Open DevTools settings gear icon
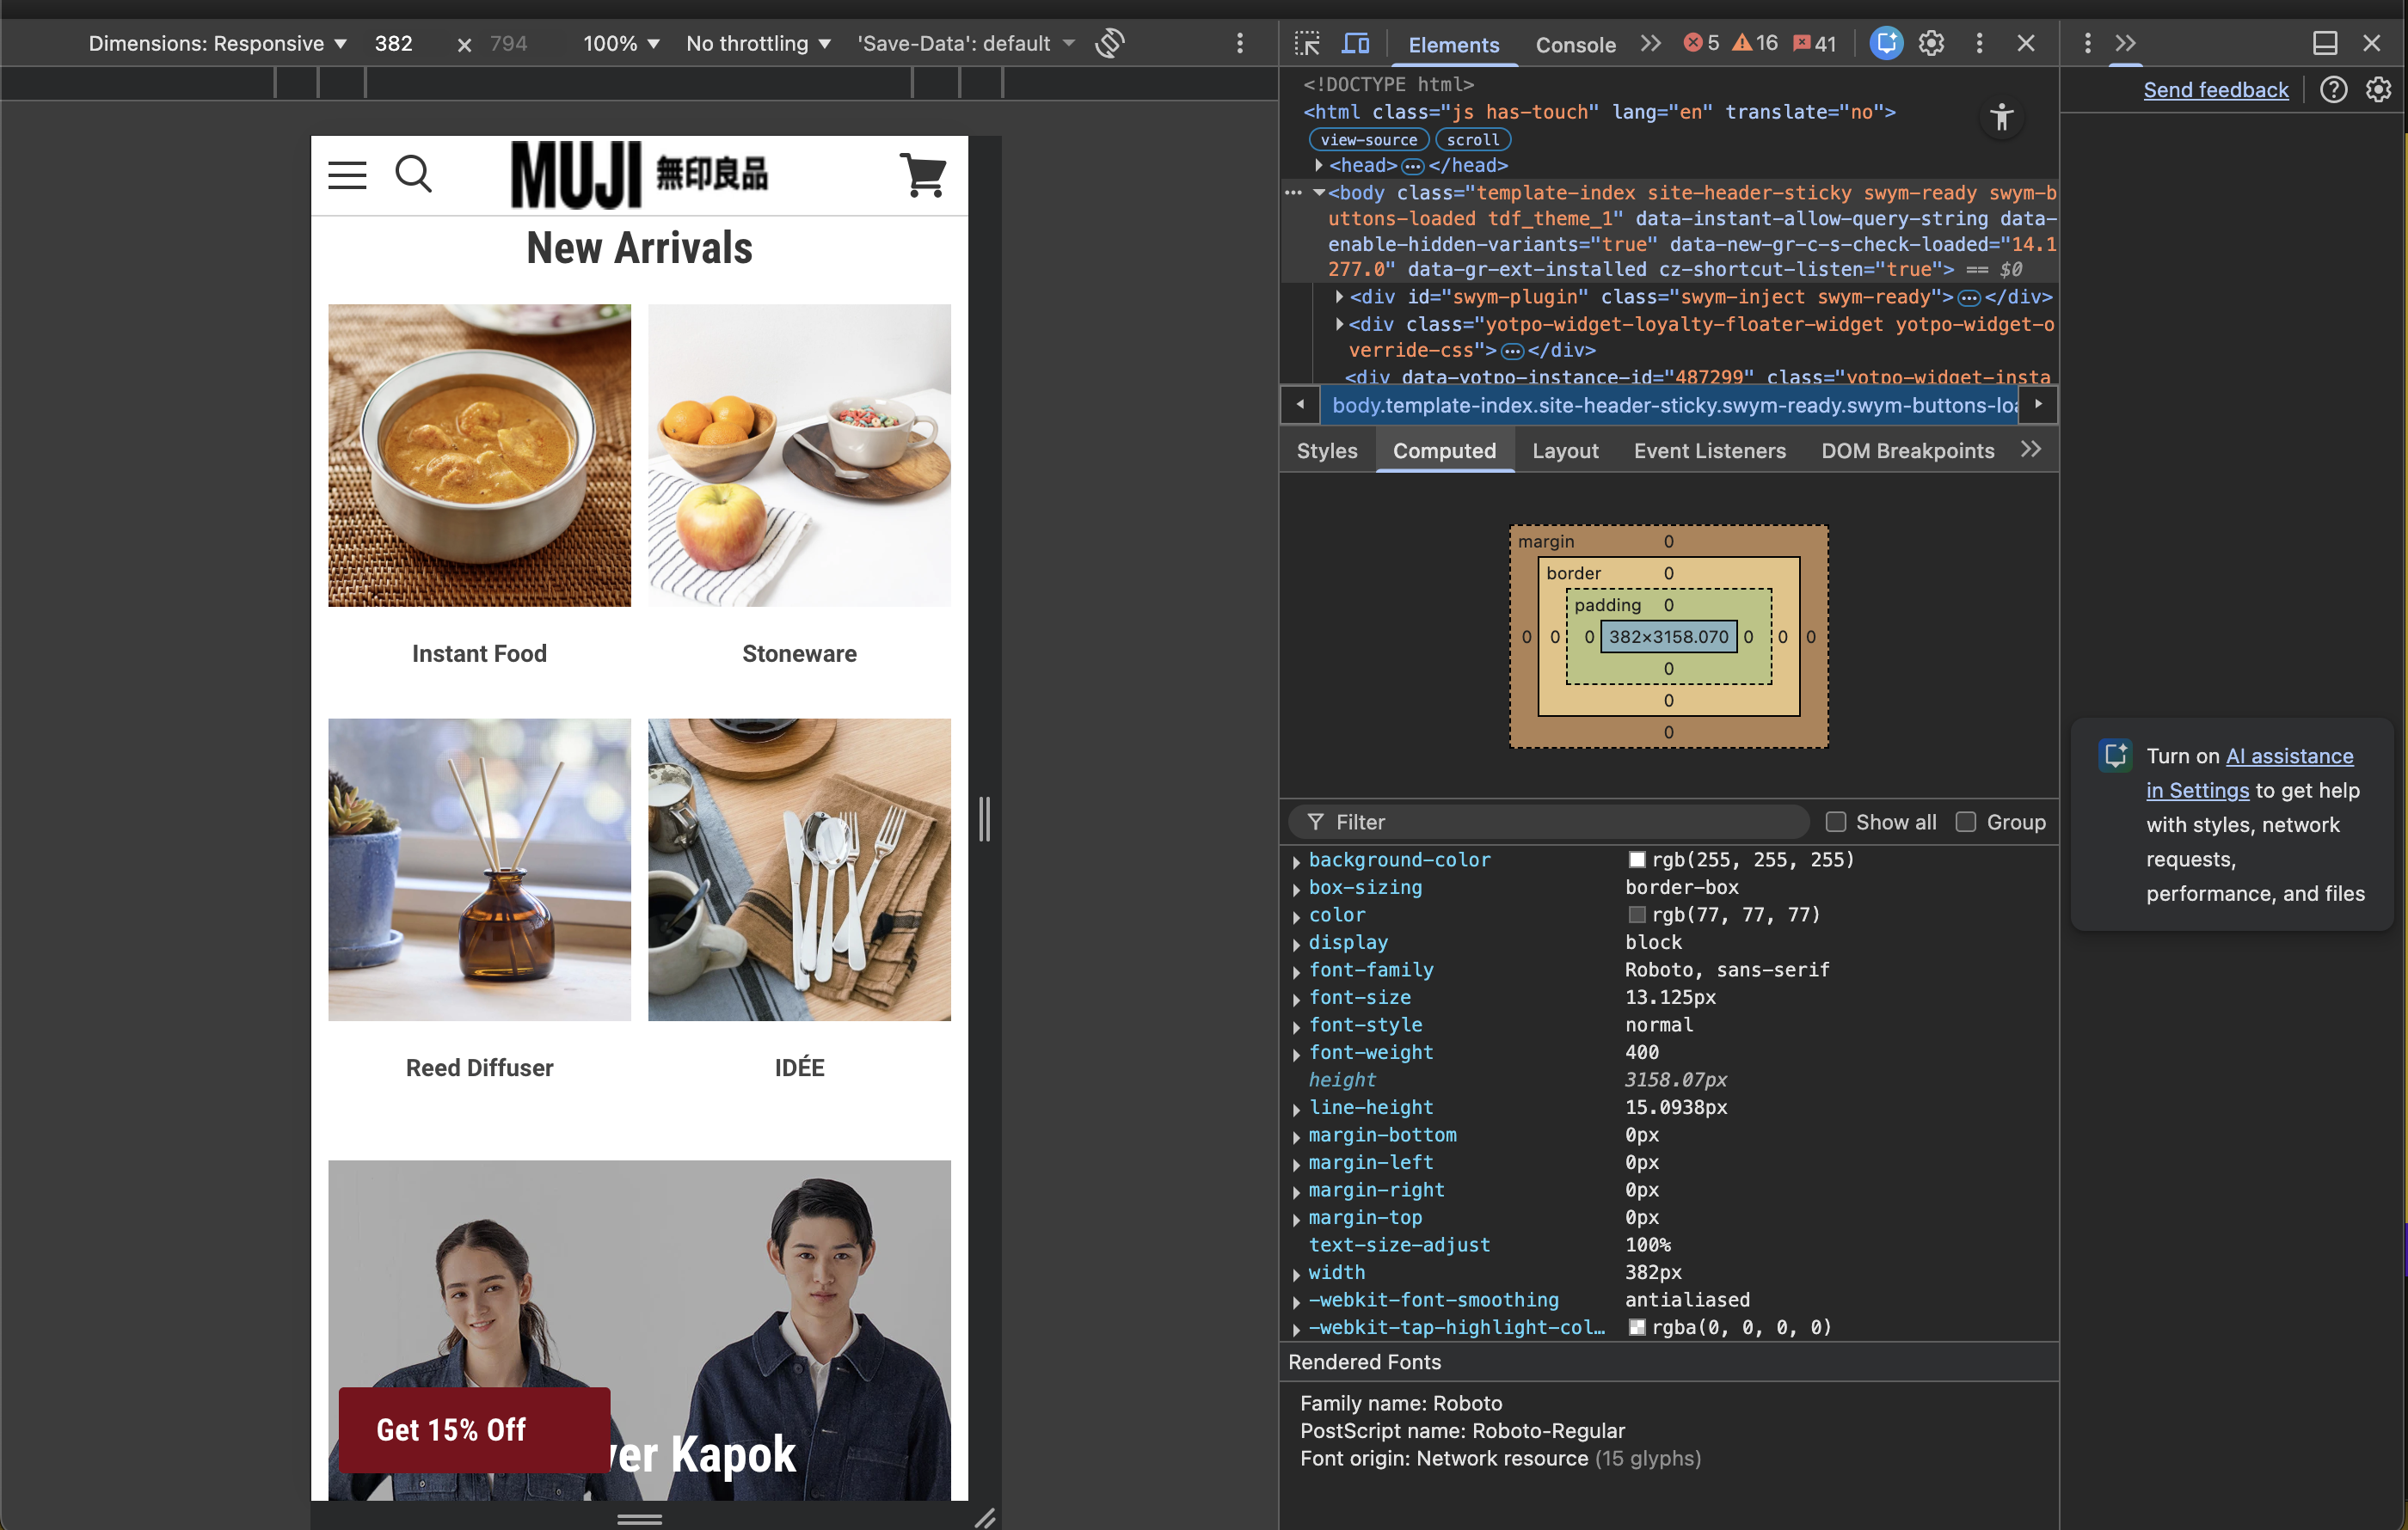This screenshot has width=2408, height=1530. (x=1931, y=43)
